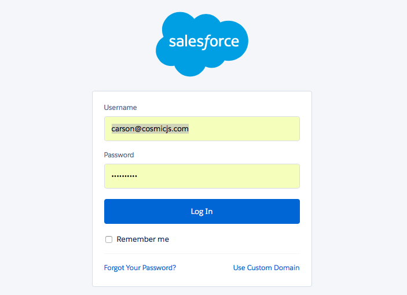Open the Forgot Your Password link
Viewport: 407px width, 295px height.
(x=140, y=268)
